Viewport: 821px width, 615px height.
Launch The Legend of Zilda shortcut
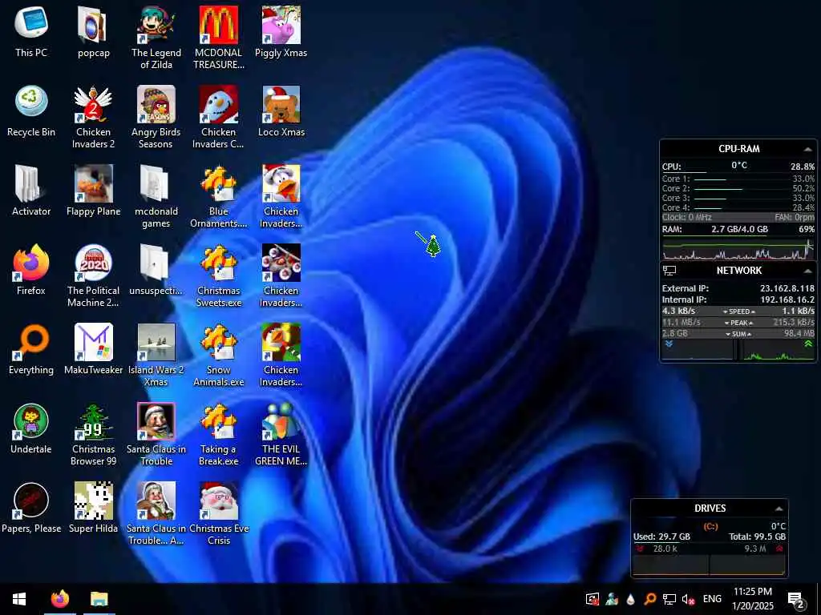pos(156,37)
